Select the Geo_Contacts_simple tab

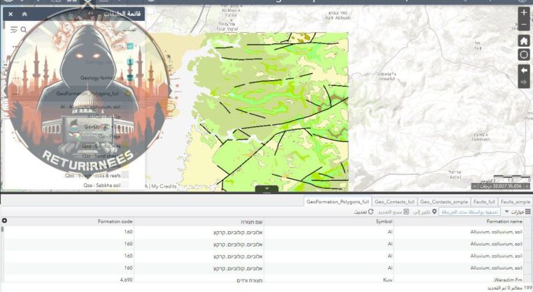click(x=443, y=201)
